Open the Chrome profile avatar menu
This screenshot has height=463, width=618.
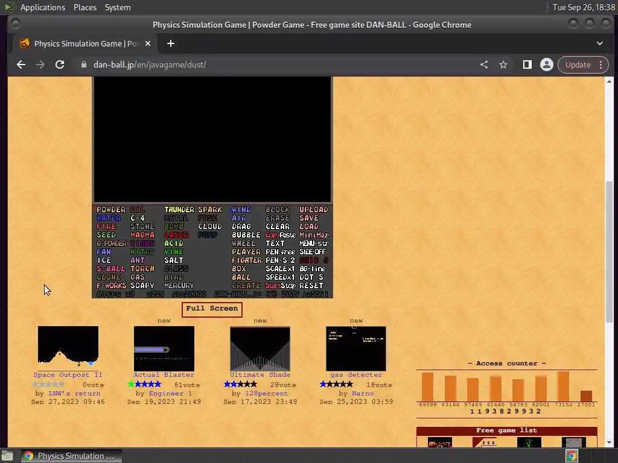click(547, 65)
